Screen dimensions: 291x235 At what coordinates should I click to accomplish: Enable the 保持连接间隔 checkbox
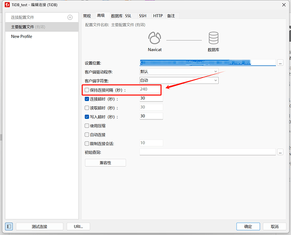coord(87,90)
